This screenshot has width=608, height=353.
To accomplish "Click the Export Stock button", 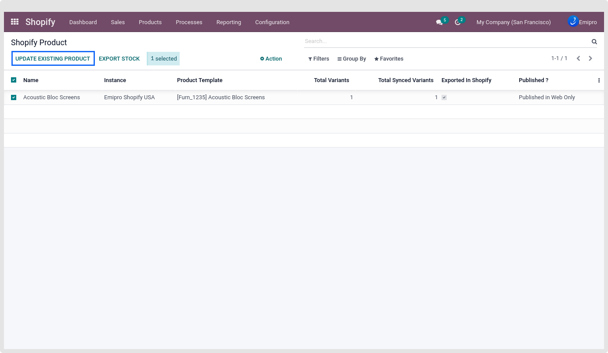I will pos(119,58).
